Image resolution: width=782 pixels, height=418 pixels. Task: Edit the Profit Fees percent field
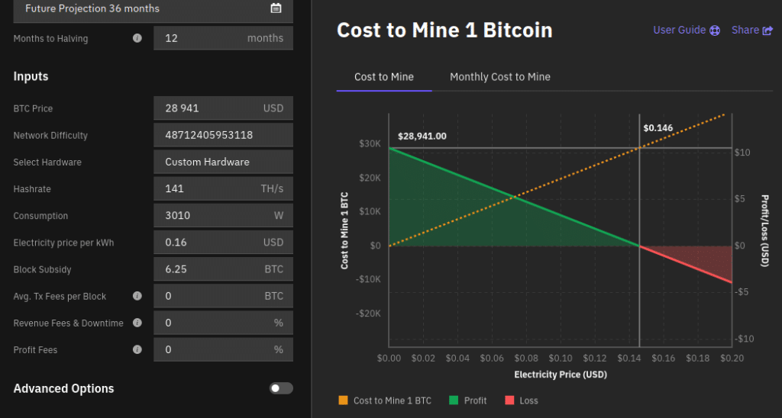224,350
